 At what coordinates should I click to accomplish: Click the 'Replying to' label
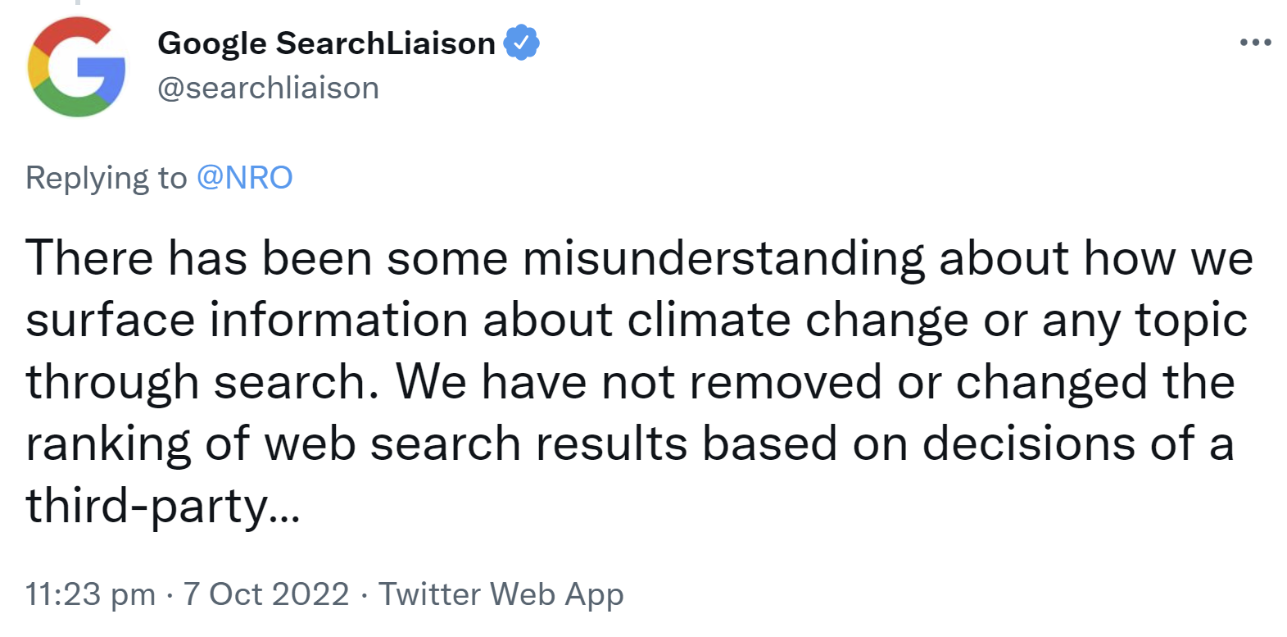click(106, 178)
